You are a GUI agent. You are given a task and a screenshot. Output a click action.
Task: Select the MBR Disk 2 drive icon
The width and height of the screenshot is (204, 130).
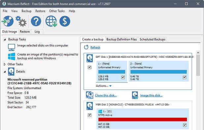[x=90, y=106]
